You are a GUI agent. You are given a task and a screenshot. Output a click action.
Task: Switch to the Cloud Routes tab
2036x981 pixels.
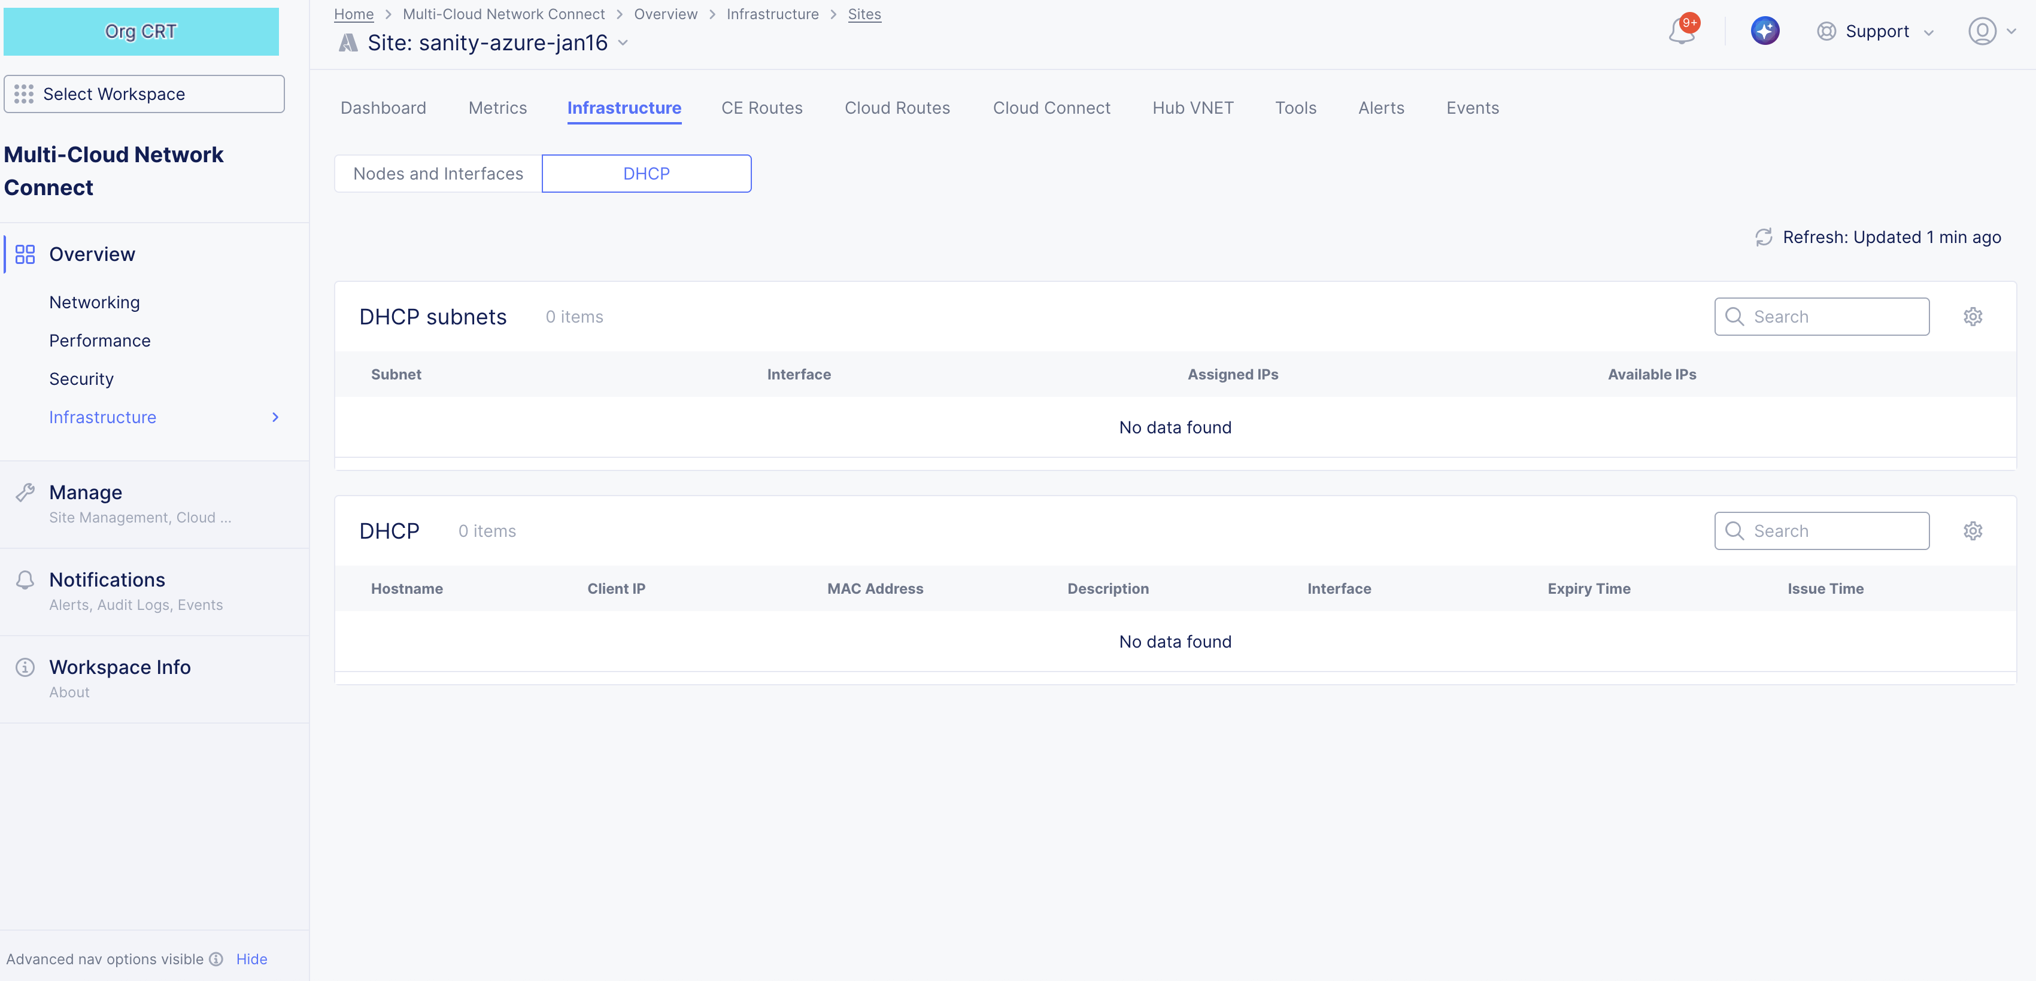click(897, 108)
